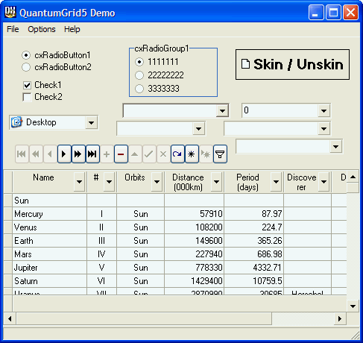Move to next record in navigator
Screen dimensions: 363x343
click(x=64, y=154)
